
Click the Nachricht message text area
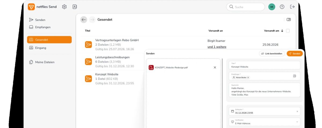pos(265,90)
